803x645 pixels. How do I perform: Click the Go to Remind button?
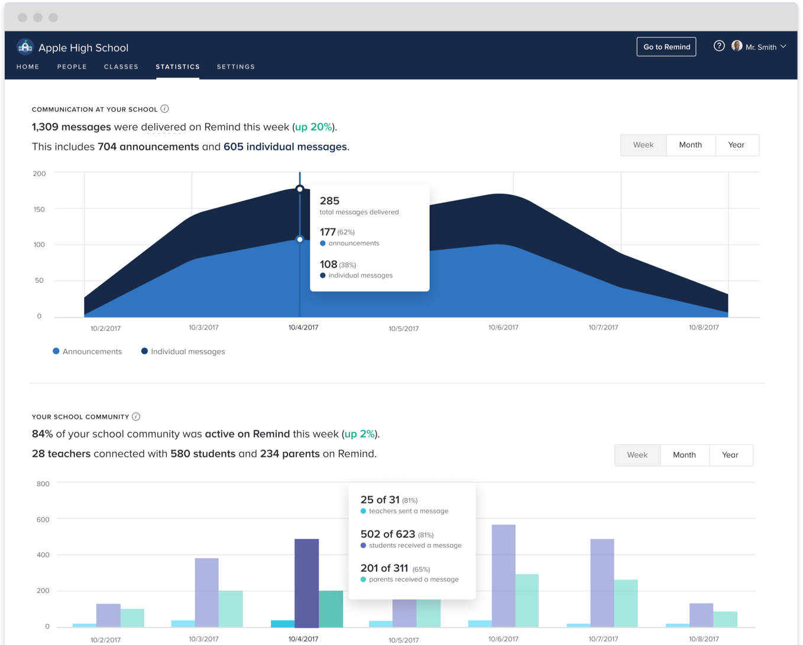(x=666, y=47)
